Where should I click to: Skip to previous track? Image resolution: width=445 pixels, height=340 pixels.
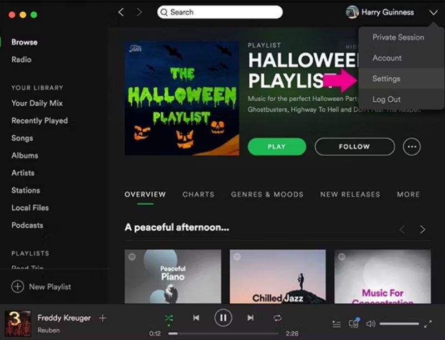tap(196, 318)
